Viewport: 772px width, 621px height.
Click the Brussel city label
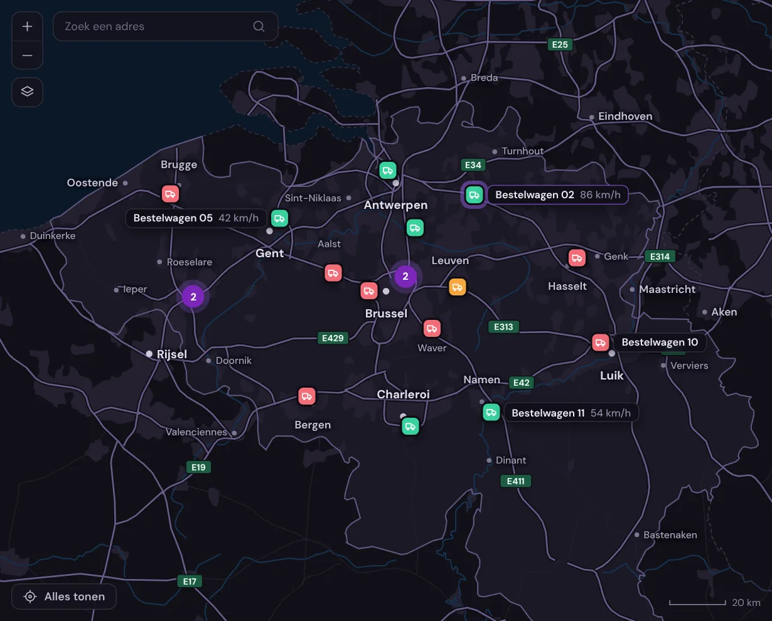point(386,314)
